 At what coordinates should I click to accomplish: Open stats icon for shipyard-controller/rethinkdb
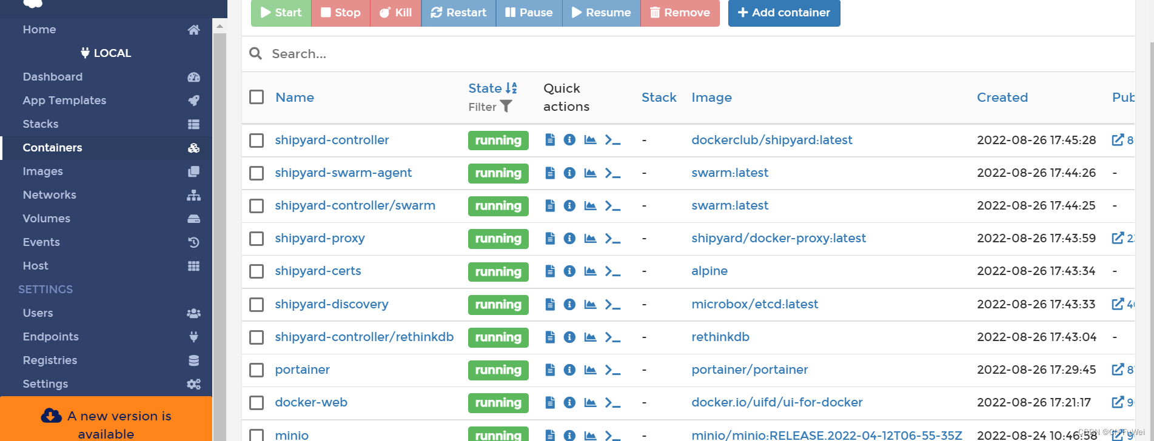(590, 337)
